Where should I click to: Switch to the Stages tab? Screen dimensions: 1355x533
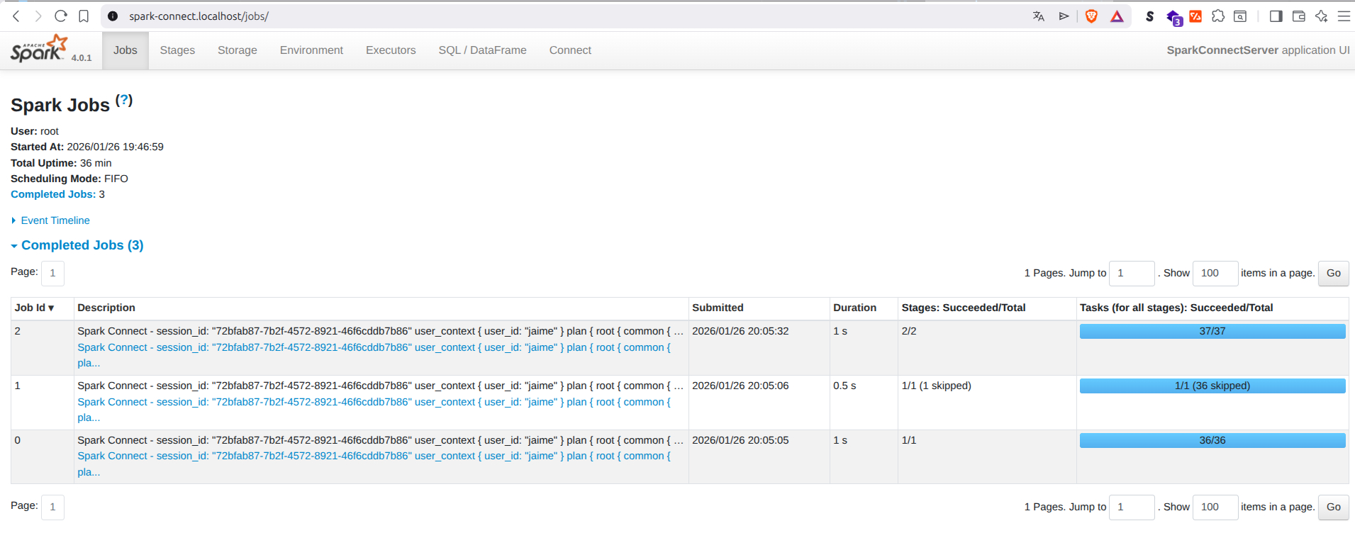tap(177, 50)
